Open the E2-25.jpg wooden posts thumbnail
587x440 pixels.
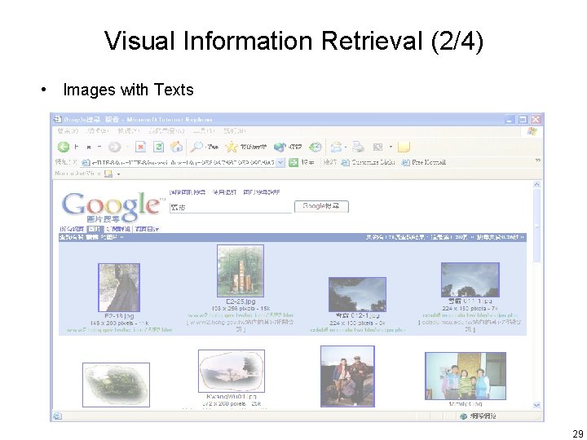(241, 271)
